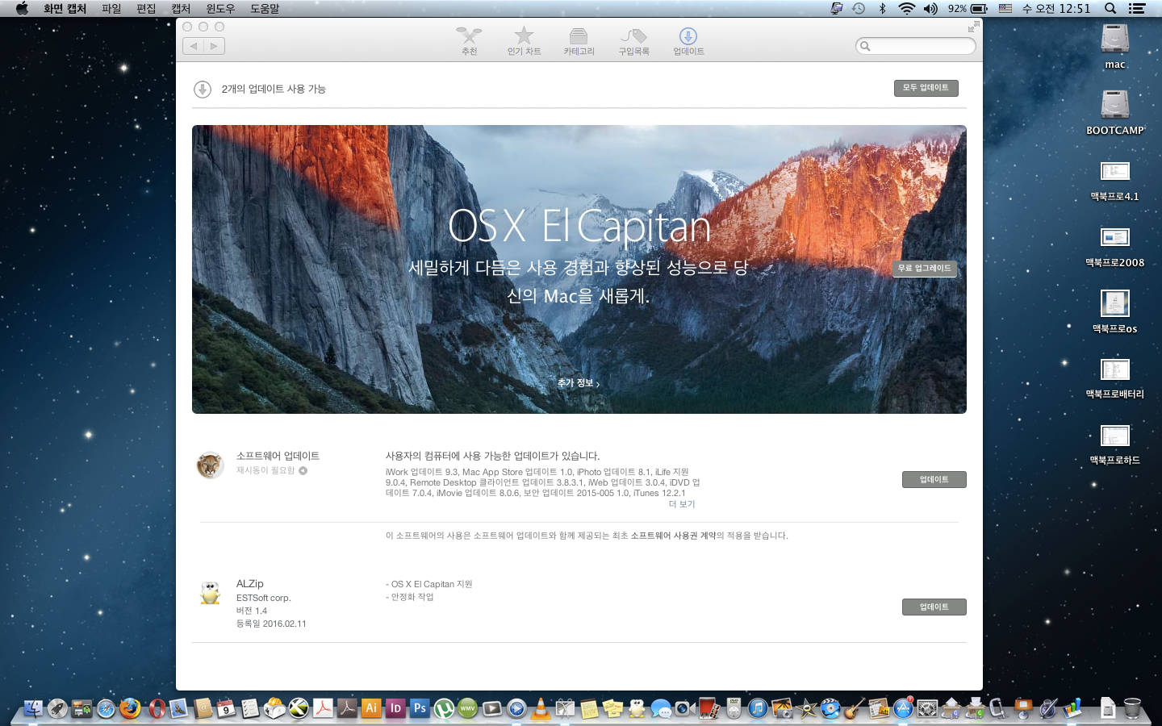Screen dimensions: 1162x726
Task: Click 무료 업그레이드 on El Capitan banner
Action: coord(925,269)
